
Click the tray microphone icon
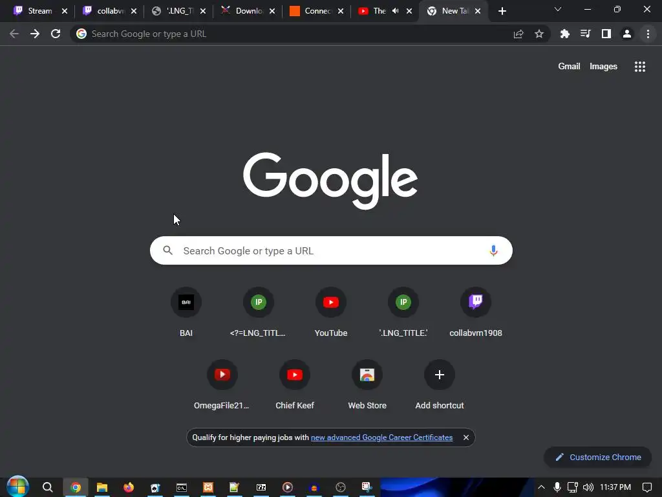click(557, 487)
